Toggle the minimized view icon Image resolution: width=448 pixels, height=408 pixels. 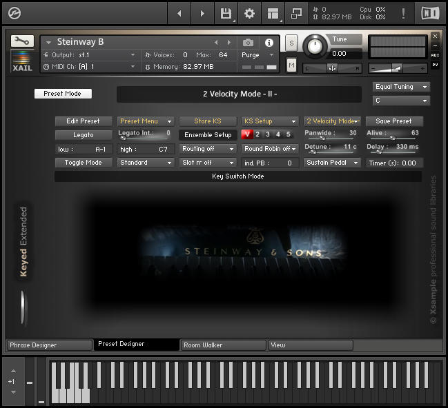point(296,13)
